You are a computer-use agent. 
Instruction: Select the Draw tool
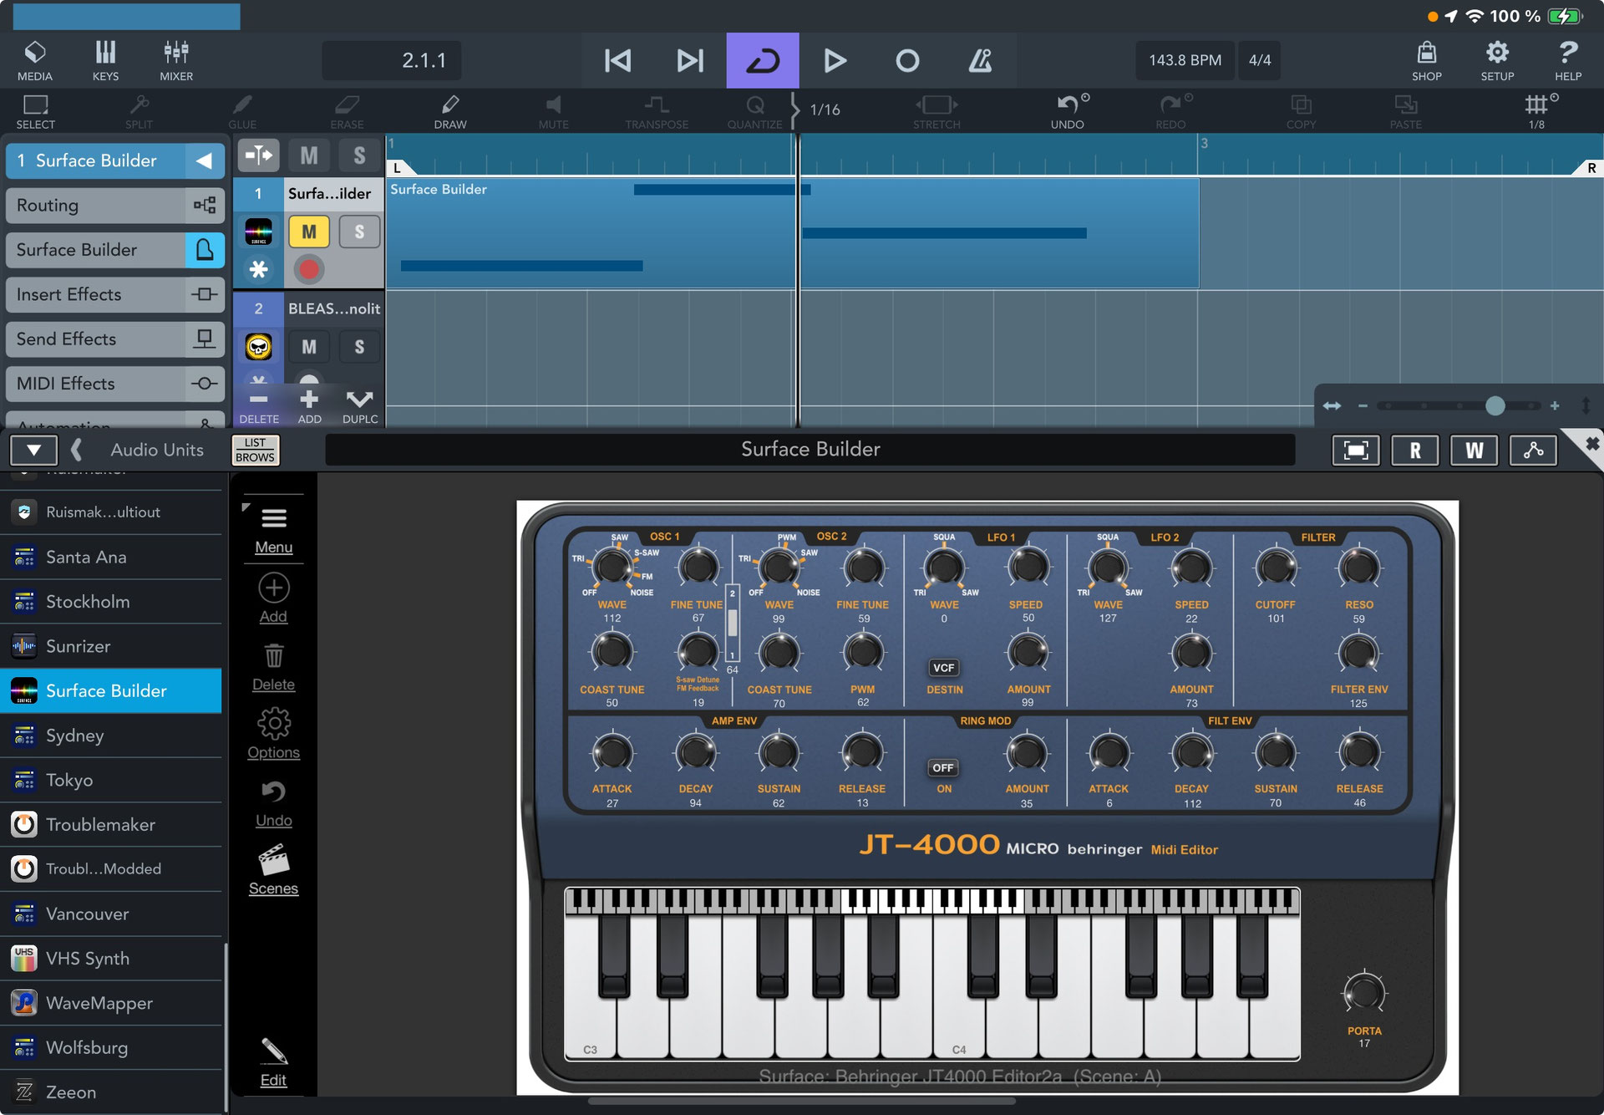click(x=450, y=109)
